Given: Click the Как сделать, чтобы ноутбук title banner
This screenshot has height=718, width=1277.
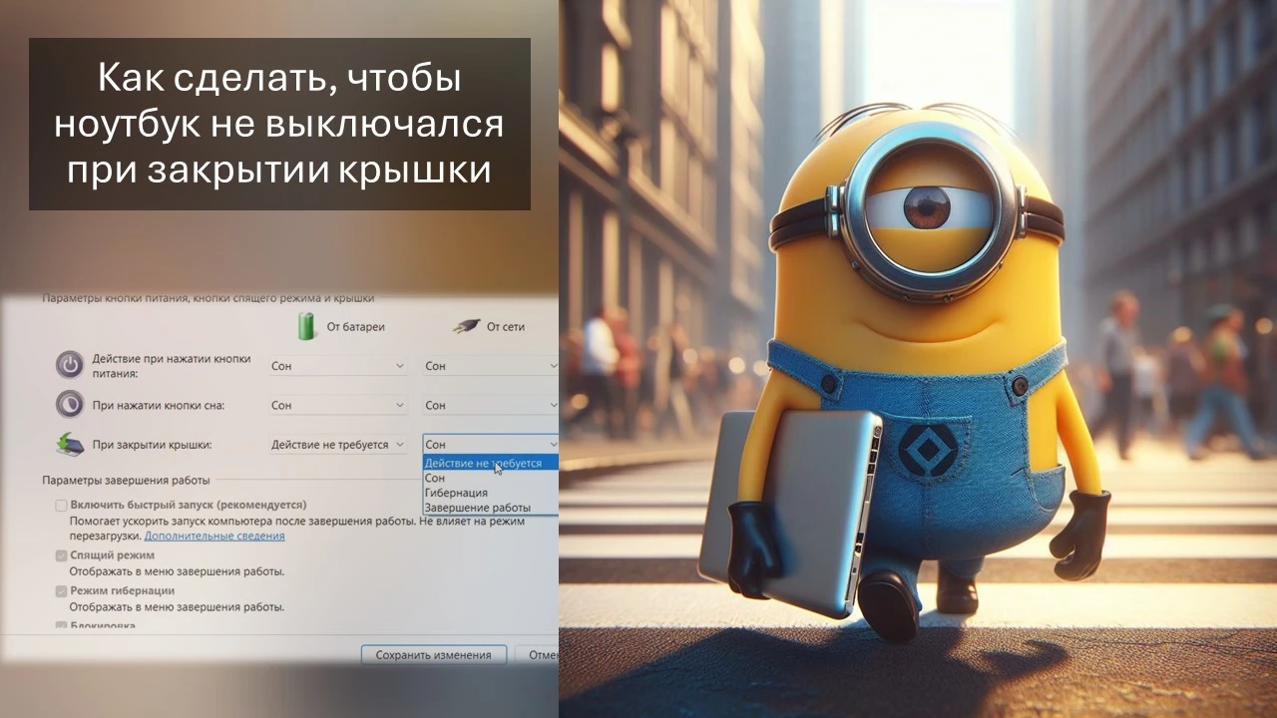Looking at the screenshot, I should (279, 124).
